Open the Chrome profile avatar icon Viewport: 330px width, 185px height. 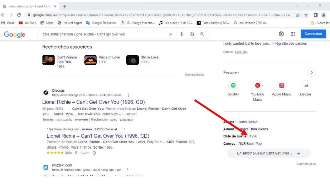(324, 15)
